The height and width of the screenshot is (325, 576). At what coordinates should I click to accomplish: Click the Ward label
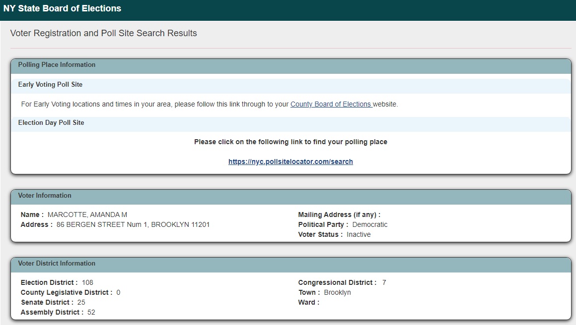[x=308, y=302]
